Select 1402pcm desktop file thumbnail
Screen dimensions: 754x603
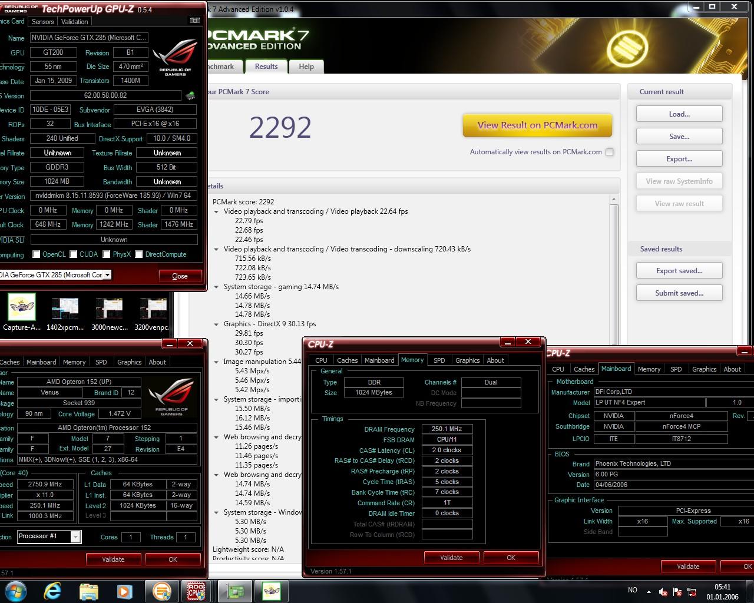pos(65,313)
